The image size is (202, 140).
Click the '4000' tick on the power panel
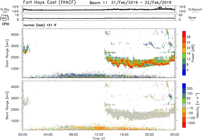(x=15, y=35)
